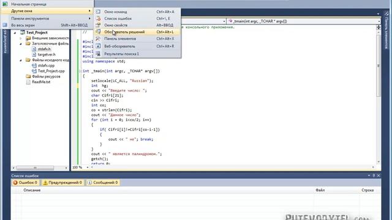
Task: Click the Find Results 1 icon in submenu
Action: click(98, 54)
